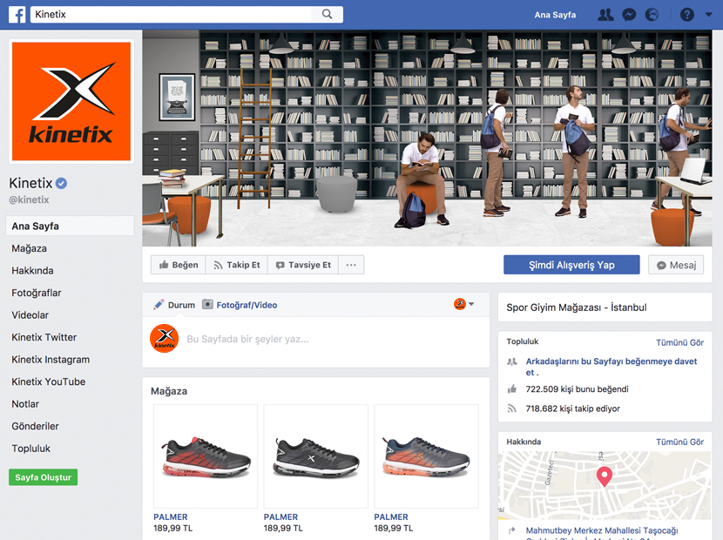723x540 pixels.
Task: Click the Tavsiye Et button
Action: coord(303,265)
